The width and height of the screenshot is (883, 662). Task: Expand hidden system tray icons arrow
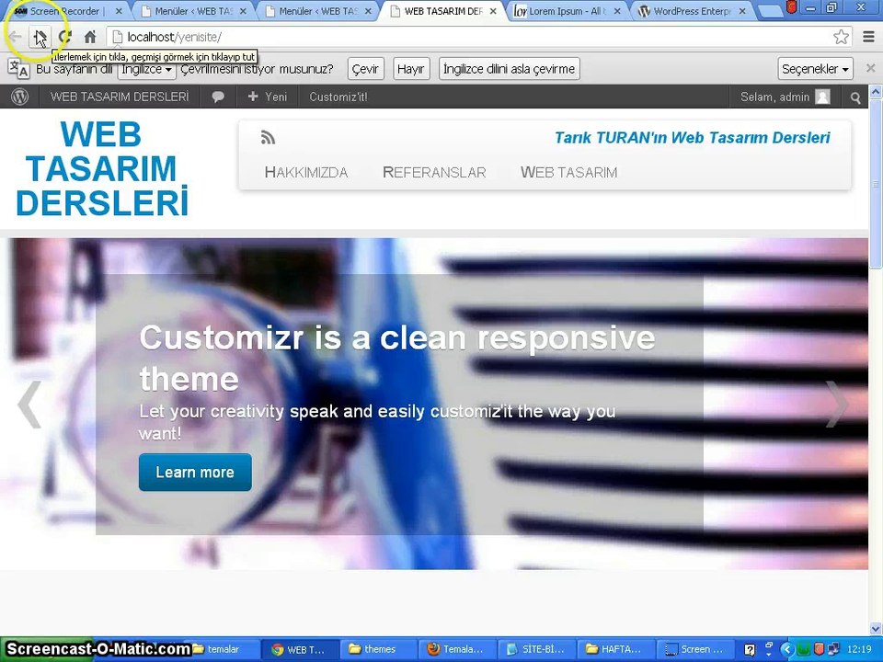786,650
